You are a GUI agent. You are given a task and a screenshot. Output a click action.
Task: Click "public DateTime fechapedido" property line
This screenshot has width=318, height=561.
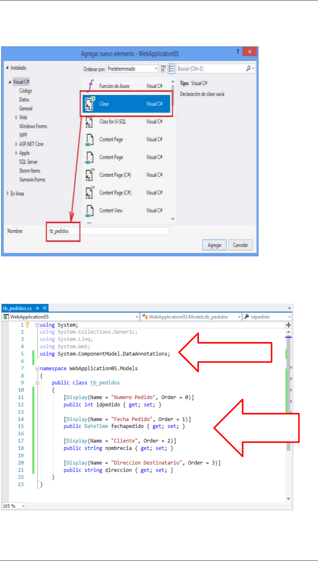click(124, 426)
